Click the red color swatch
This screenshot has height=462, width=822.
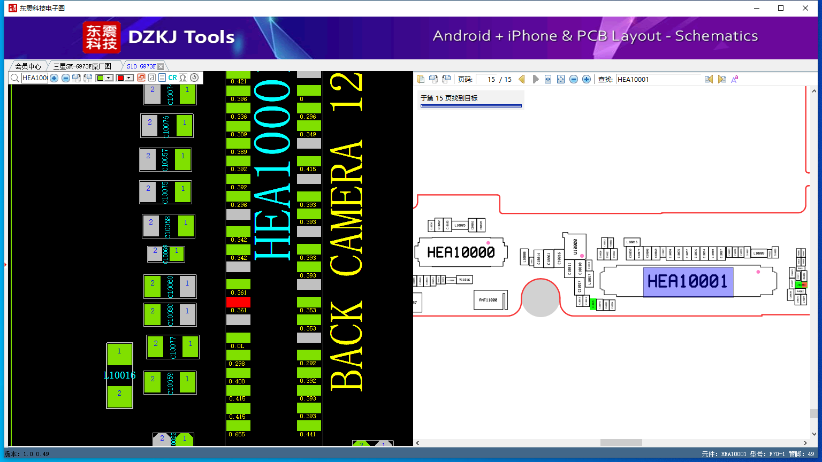pos(120,78)
